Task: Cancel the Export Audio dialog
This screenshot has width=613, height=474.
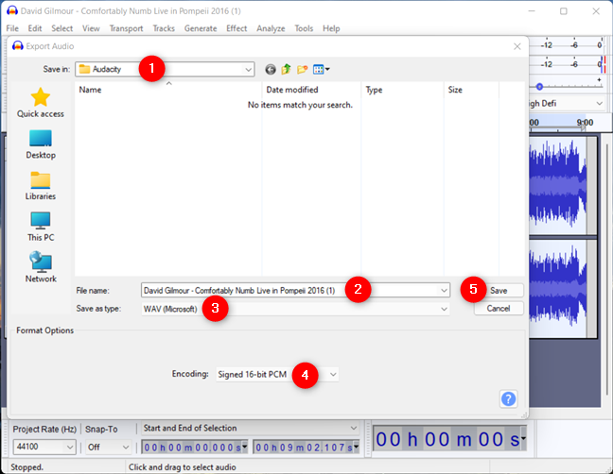Action: pyautogui.click(x=499, y=309)
